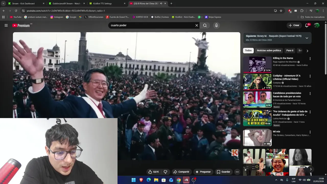Open the Mi mix playlist thumbnail

pyautogui.click(x=257, y=138)
